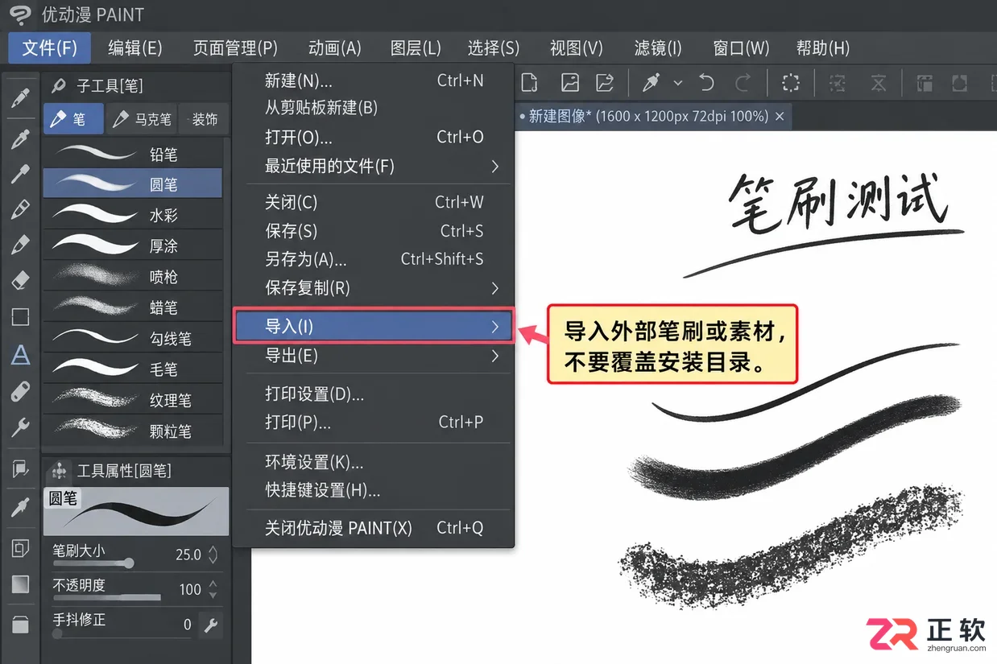Open the 视图(V) menu
This screenshot has height=664, width=997.
coord(576,48)
